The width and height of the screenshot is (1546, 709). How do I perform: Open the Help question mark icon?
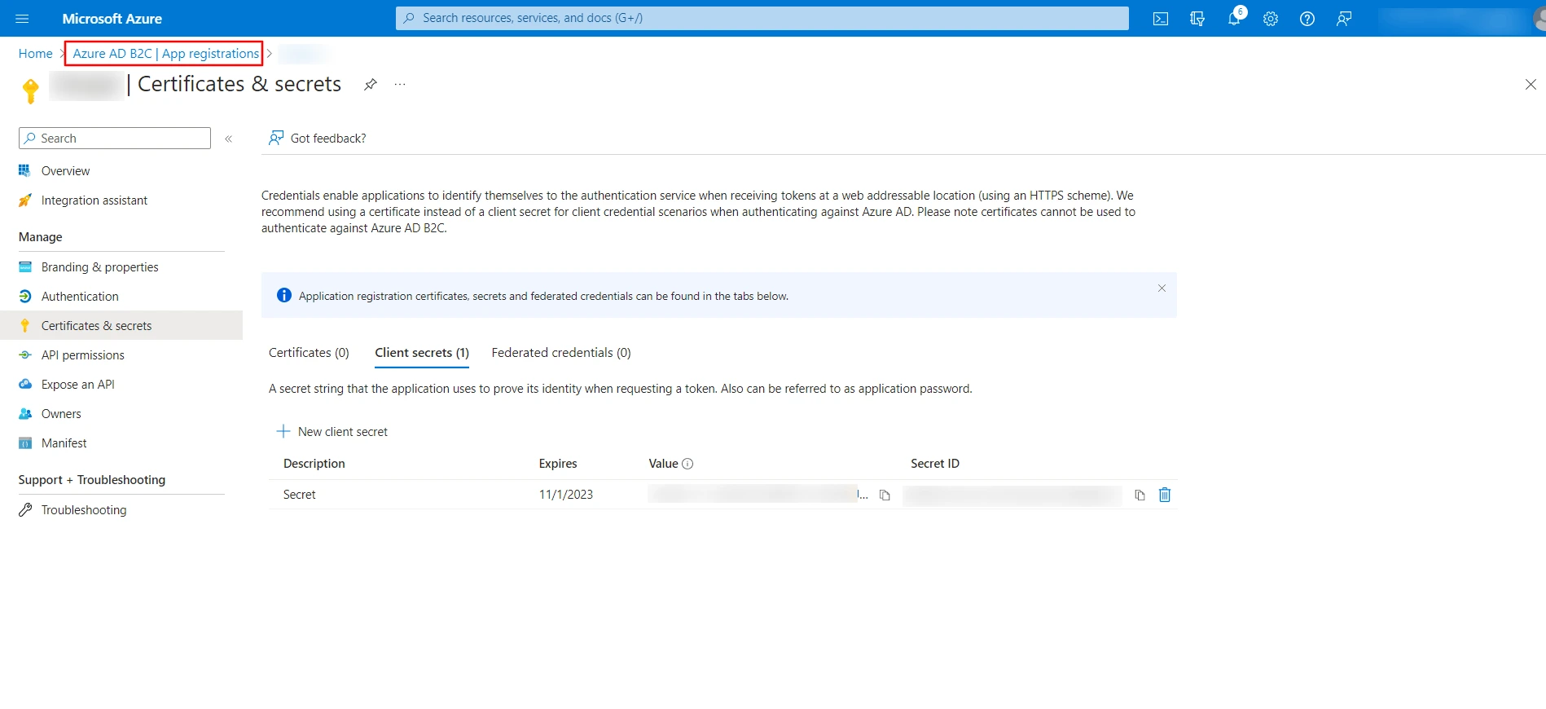pos(1307,19)
